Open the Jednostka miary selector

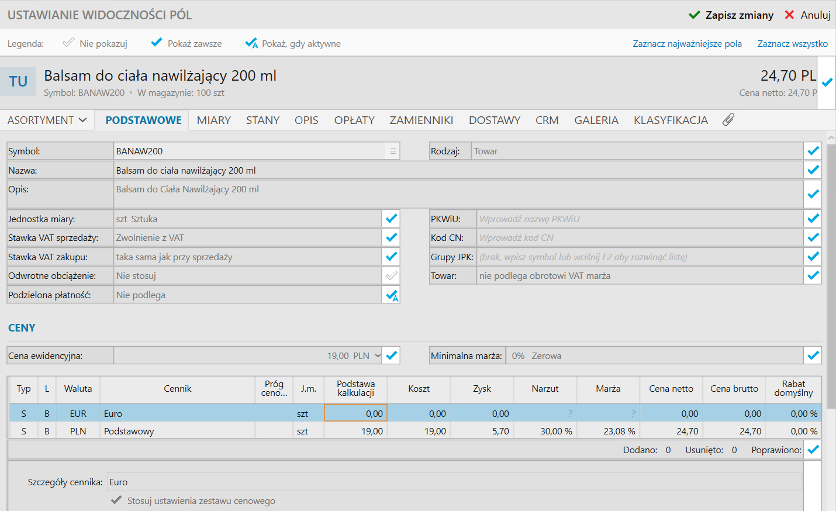coord(247,219)
